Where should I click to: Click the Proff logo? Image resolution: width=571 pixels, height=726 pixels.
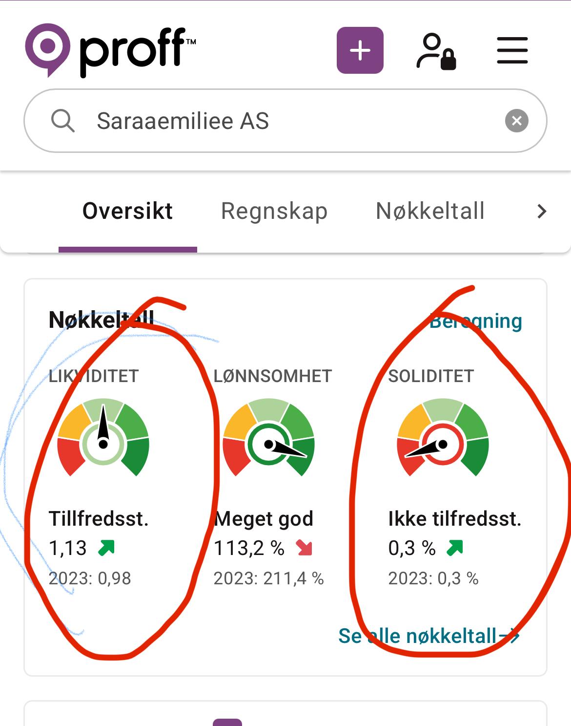point(110,50)
